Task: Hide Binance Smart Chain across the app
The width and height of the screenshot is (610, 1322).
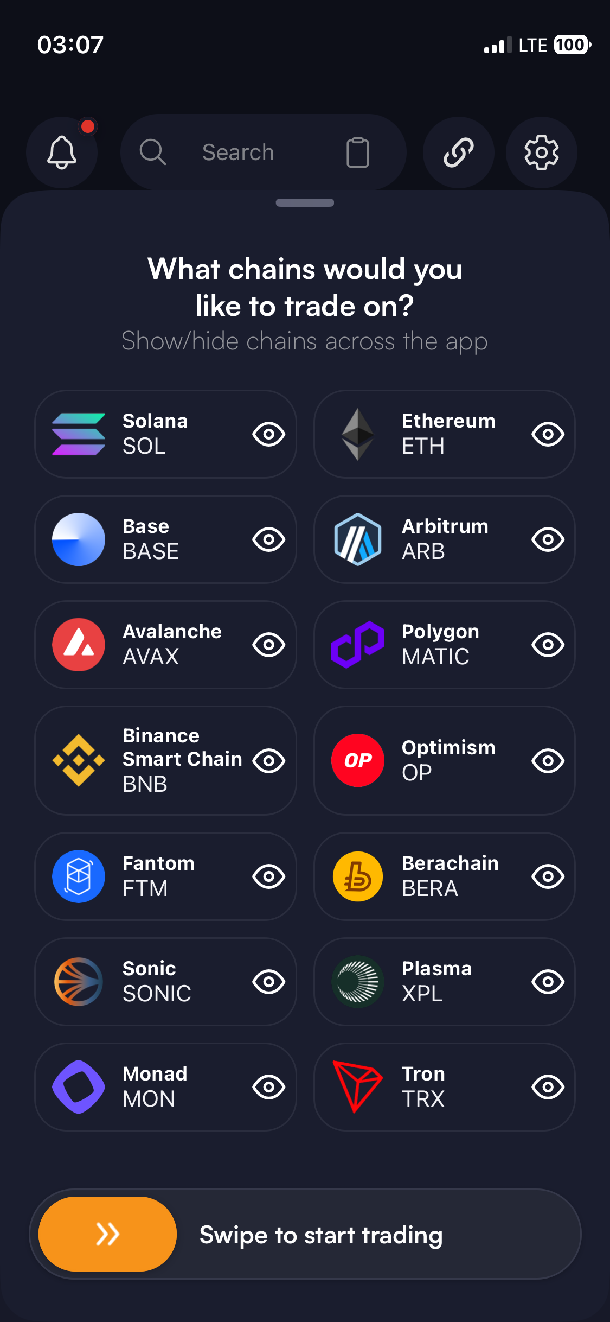Action: pos(268,760)
